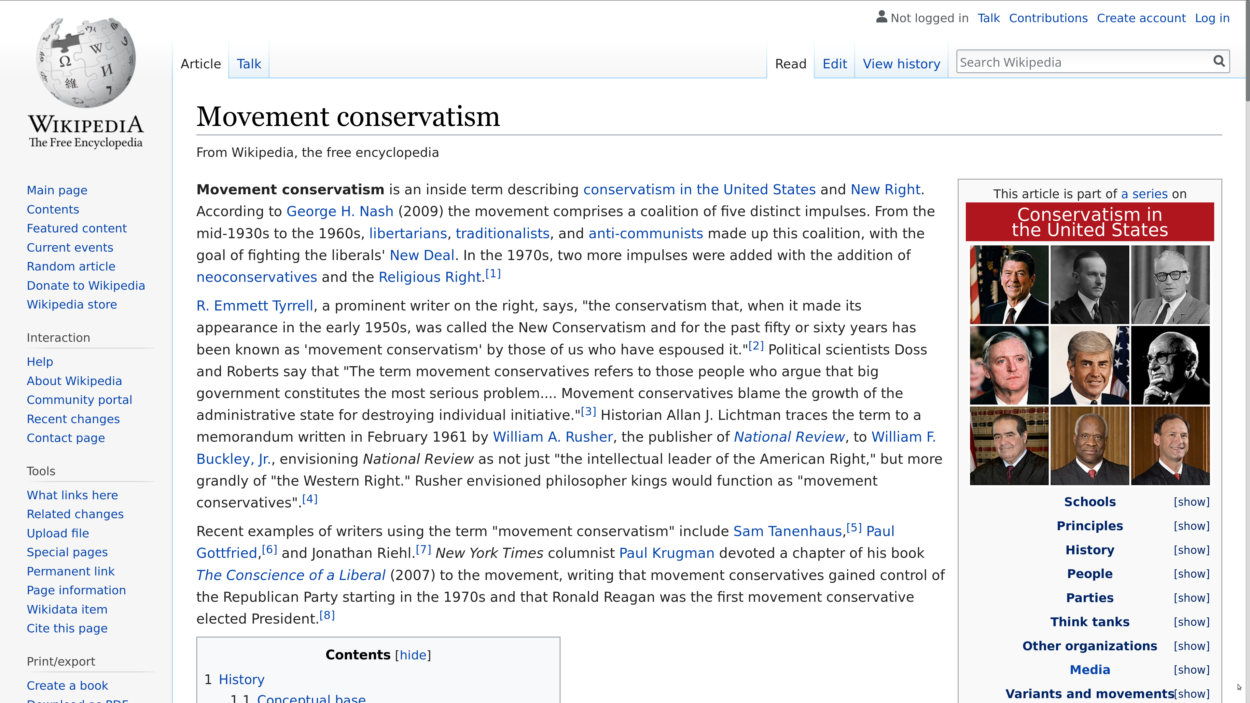Click What links here tool
The image size is (1250, 703).
[x=72, y=495]
